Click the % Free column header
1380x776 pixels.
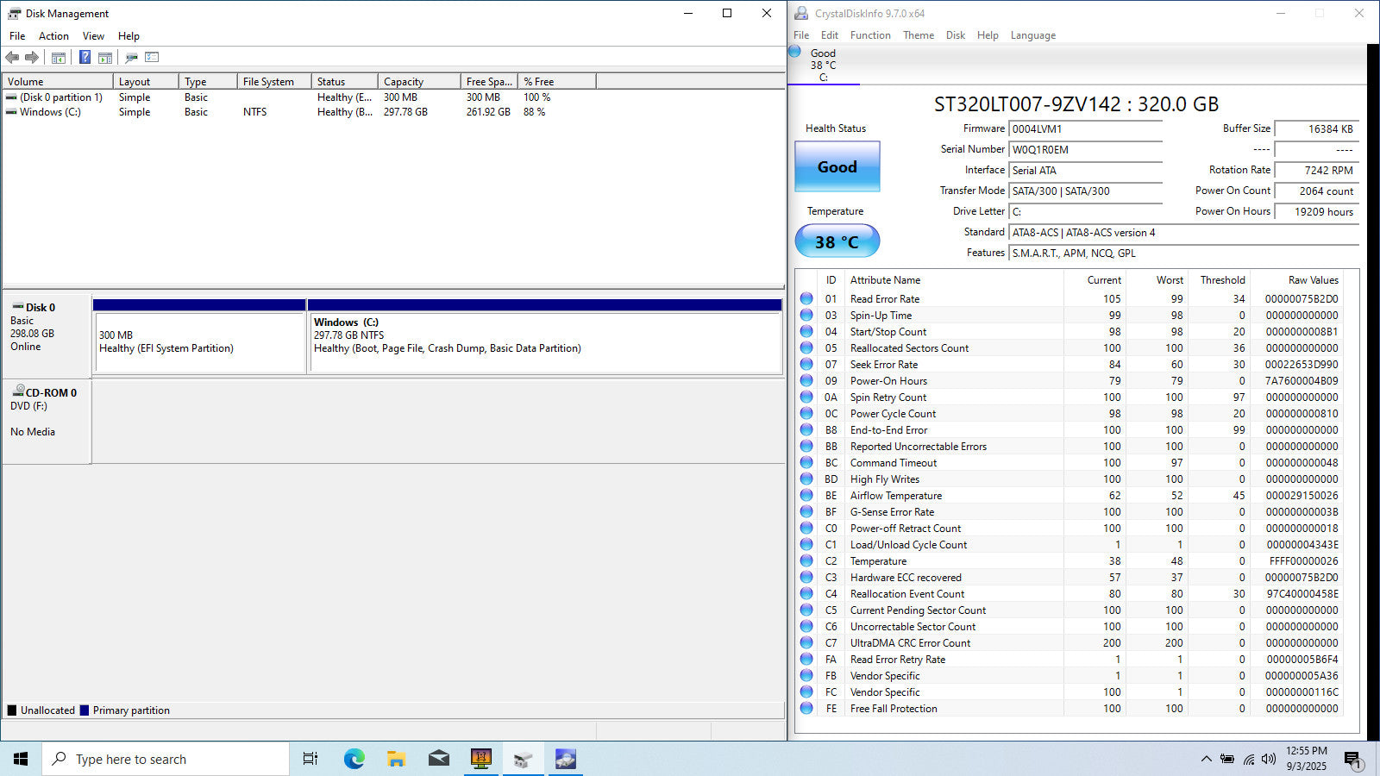point(556,82)
